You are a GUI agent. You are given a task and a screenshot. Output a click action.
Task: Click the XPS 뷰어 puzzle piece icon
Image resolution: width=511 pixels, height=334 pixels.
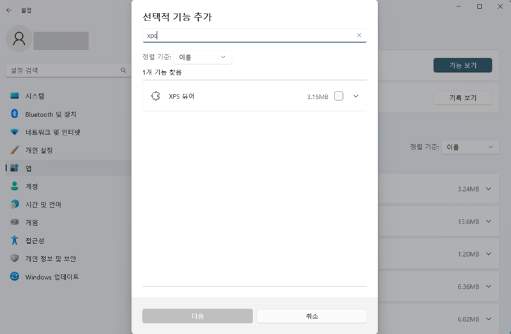[x=155, y=96]
